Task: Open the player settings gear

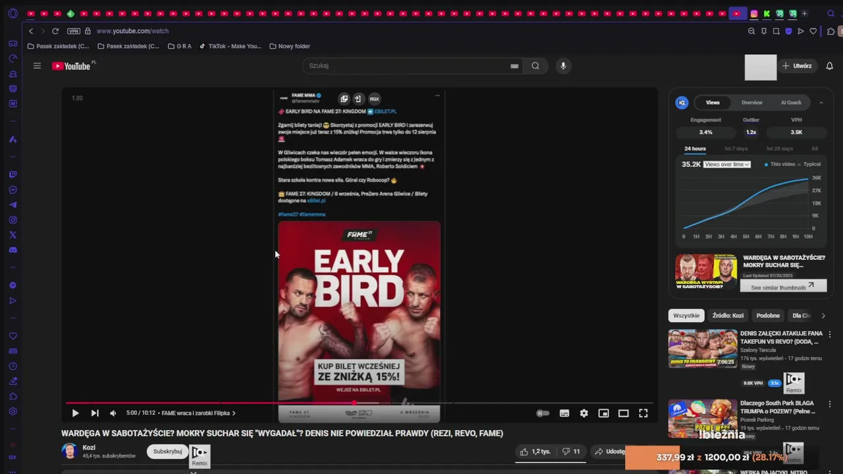Action: [x=584, y=413]
